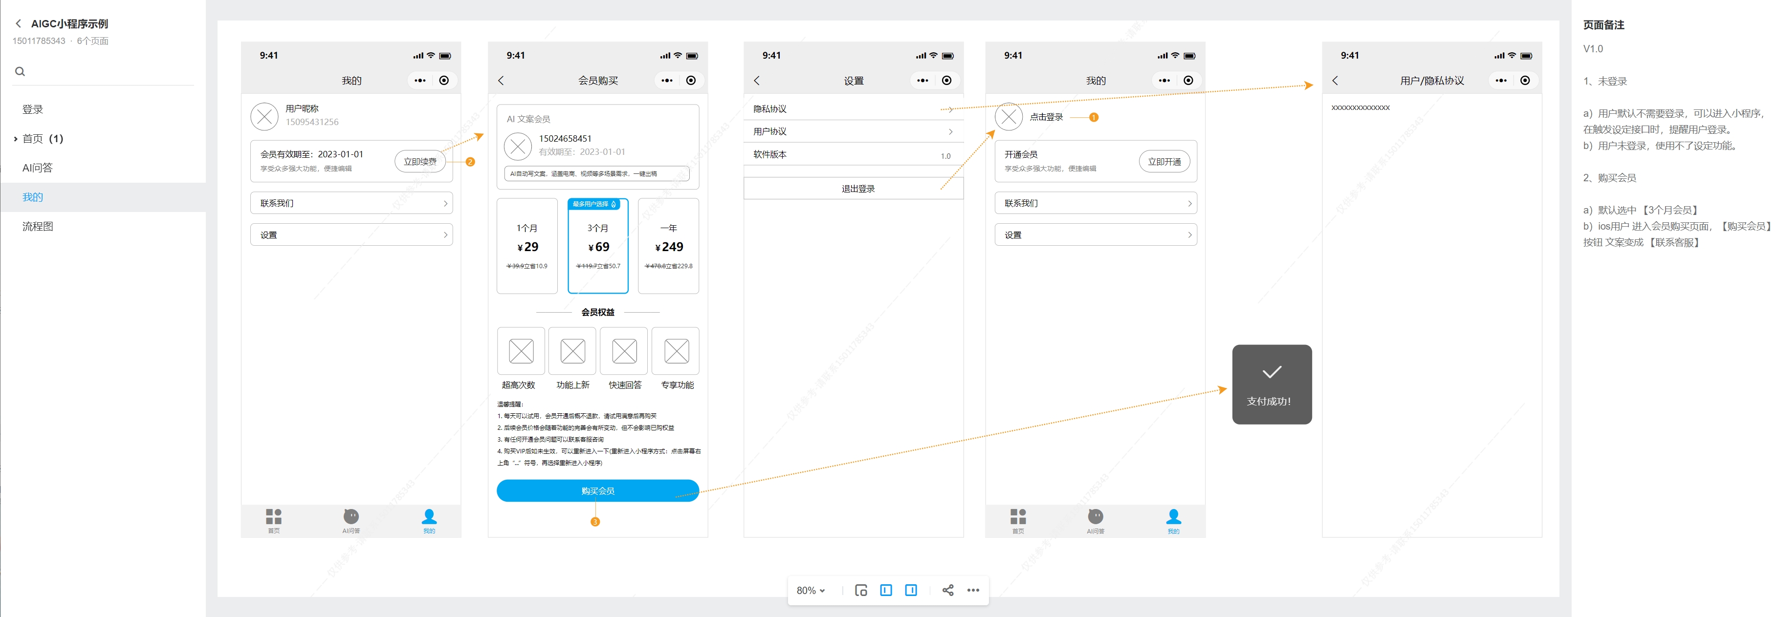Click the device frame toggle icon in bottom toolbar

point(861,590)
